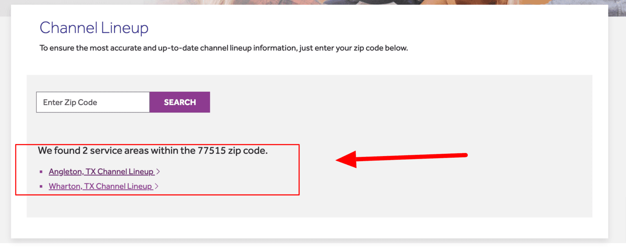
Task: Click the word 'SEARCH' on purple button
Action: [x=180, y=102]
